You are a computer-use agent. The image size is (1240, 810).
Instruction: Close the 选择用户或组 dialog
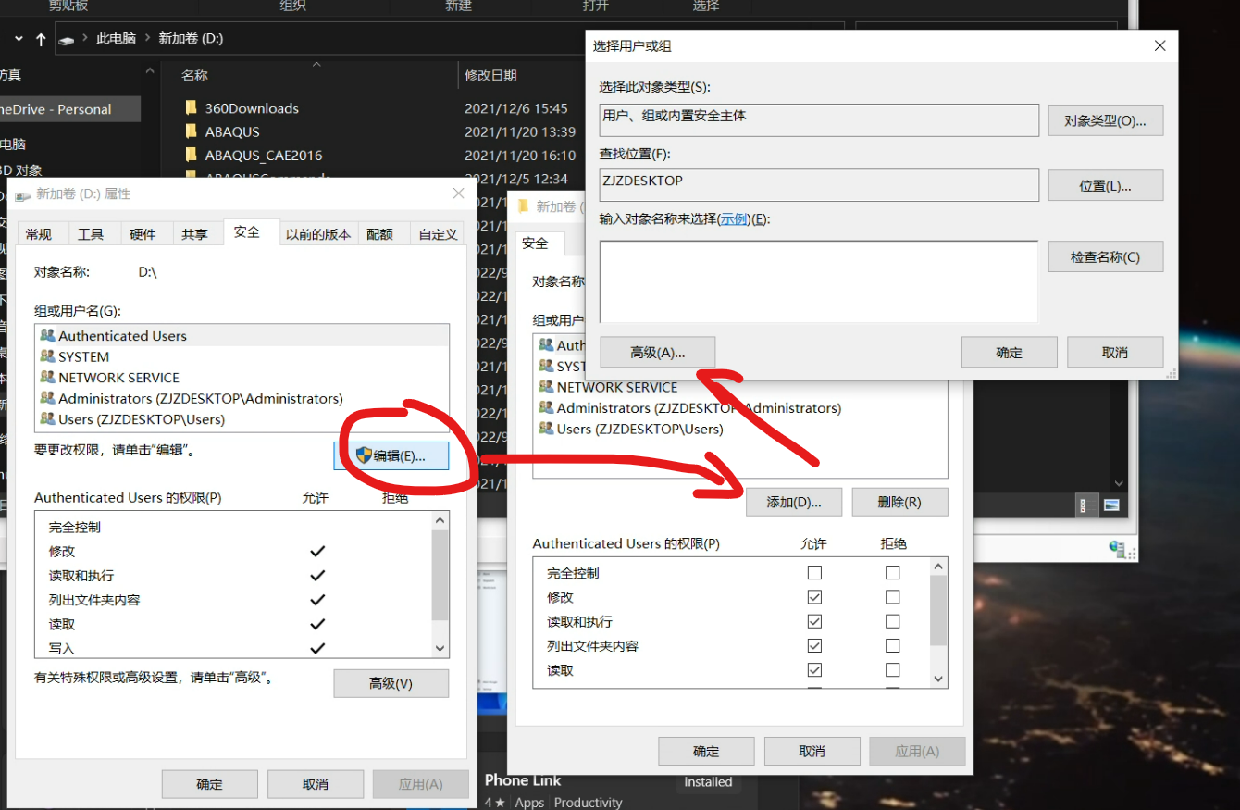click(x=1159, y=45)
